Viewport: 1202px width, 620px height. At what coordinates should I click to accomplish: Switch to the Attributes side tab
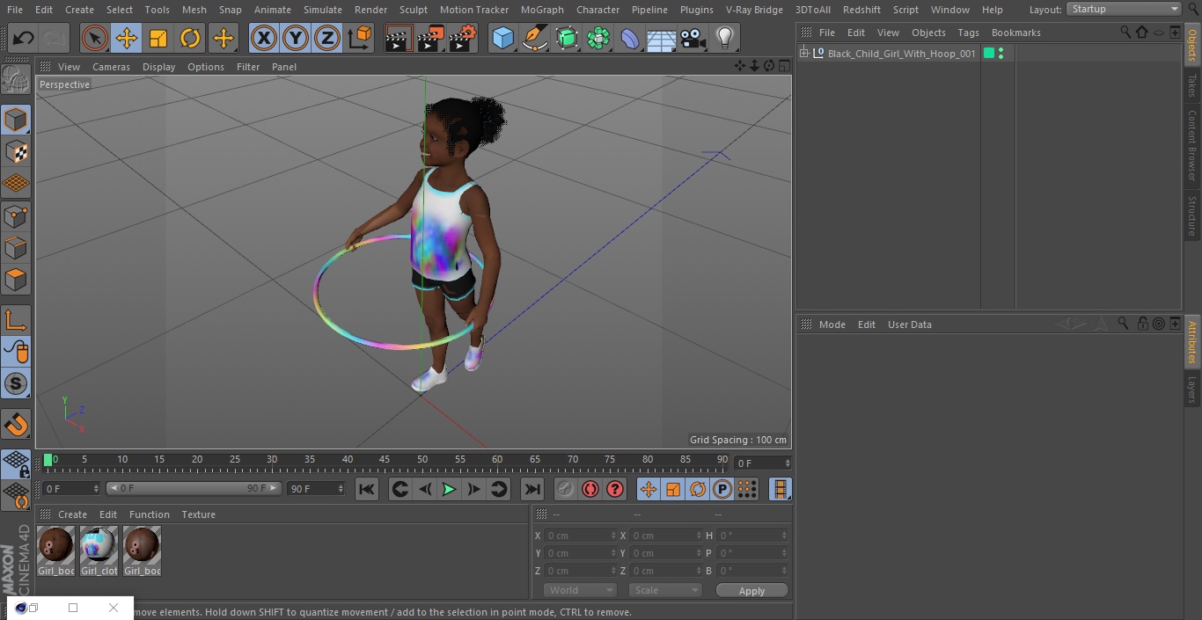tap(1192, 341)
